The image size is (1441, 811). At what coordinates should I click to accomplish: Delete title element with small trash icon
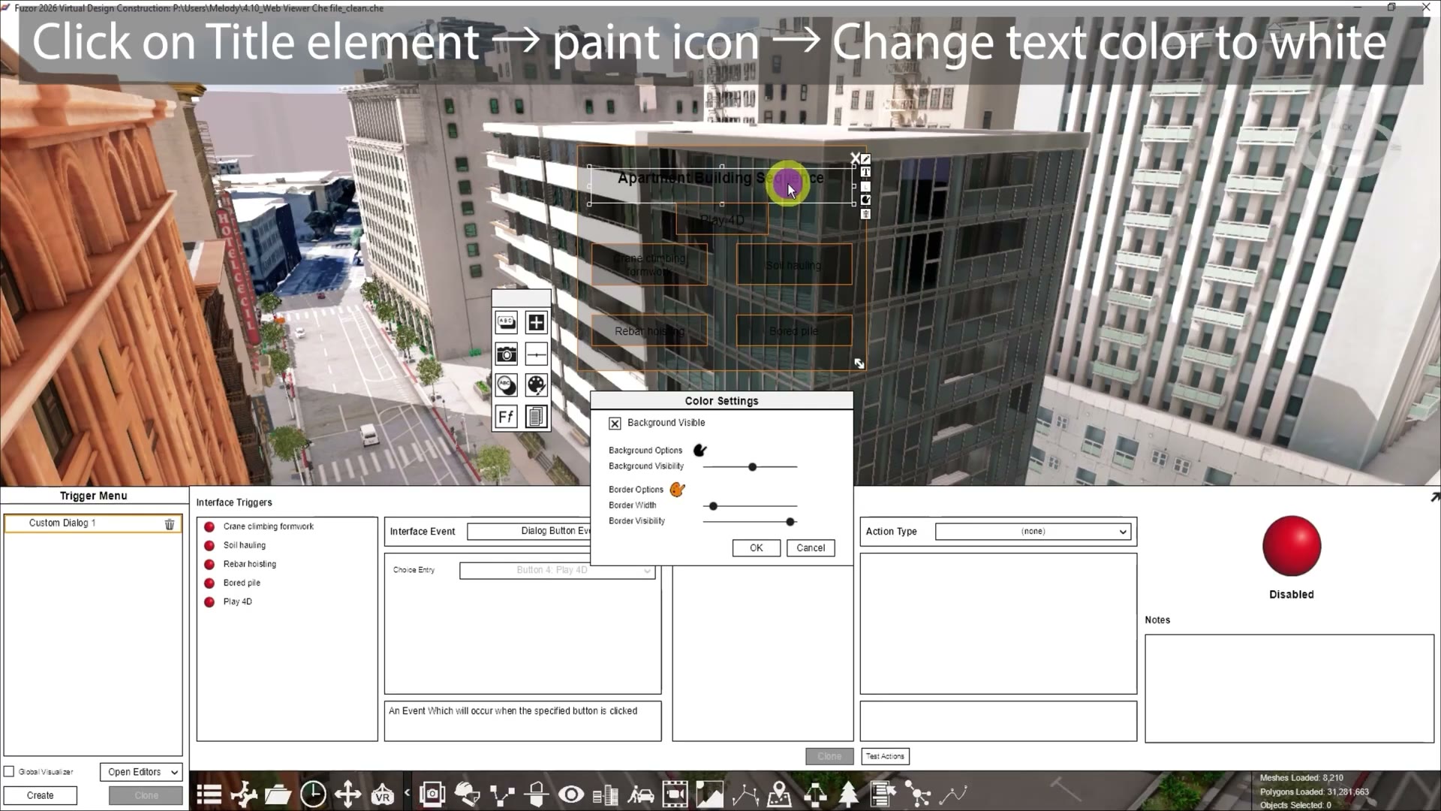(x=865, y=214)
